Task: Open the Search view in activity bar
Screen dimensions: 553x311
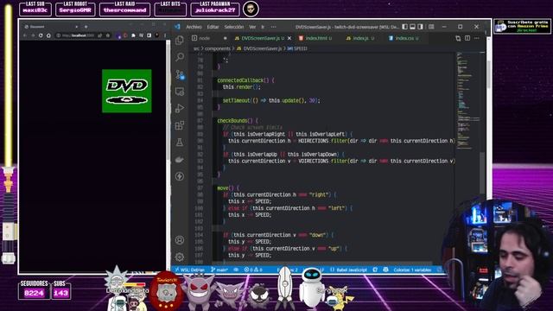Action: tap(180, 57)
